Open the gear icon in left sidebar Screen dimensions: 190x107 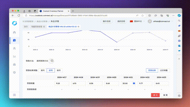(15, 73)
